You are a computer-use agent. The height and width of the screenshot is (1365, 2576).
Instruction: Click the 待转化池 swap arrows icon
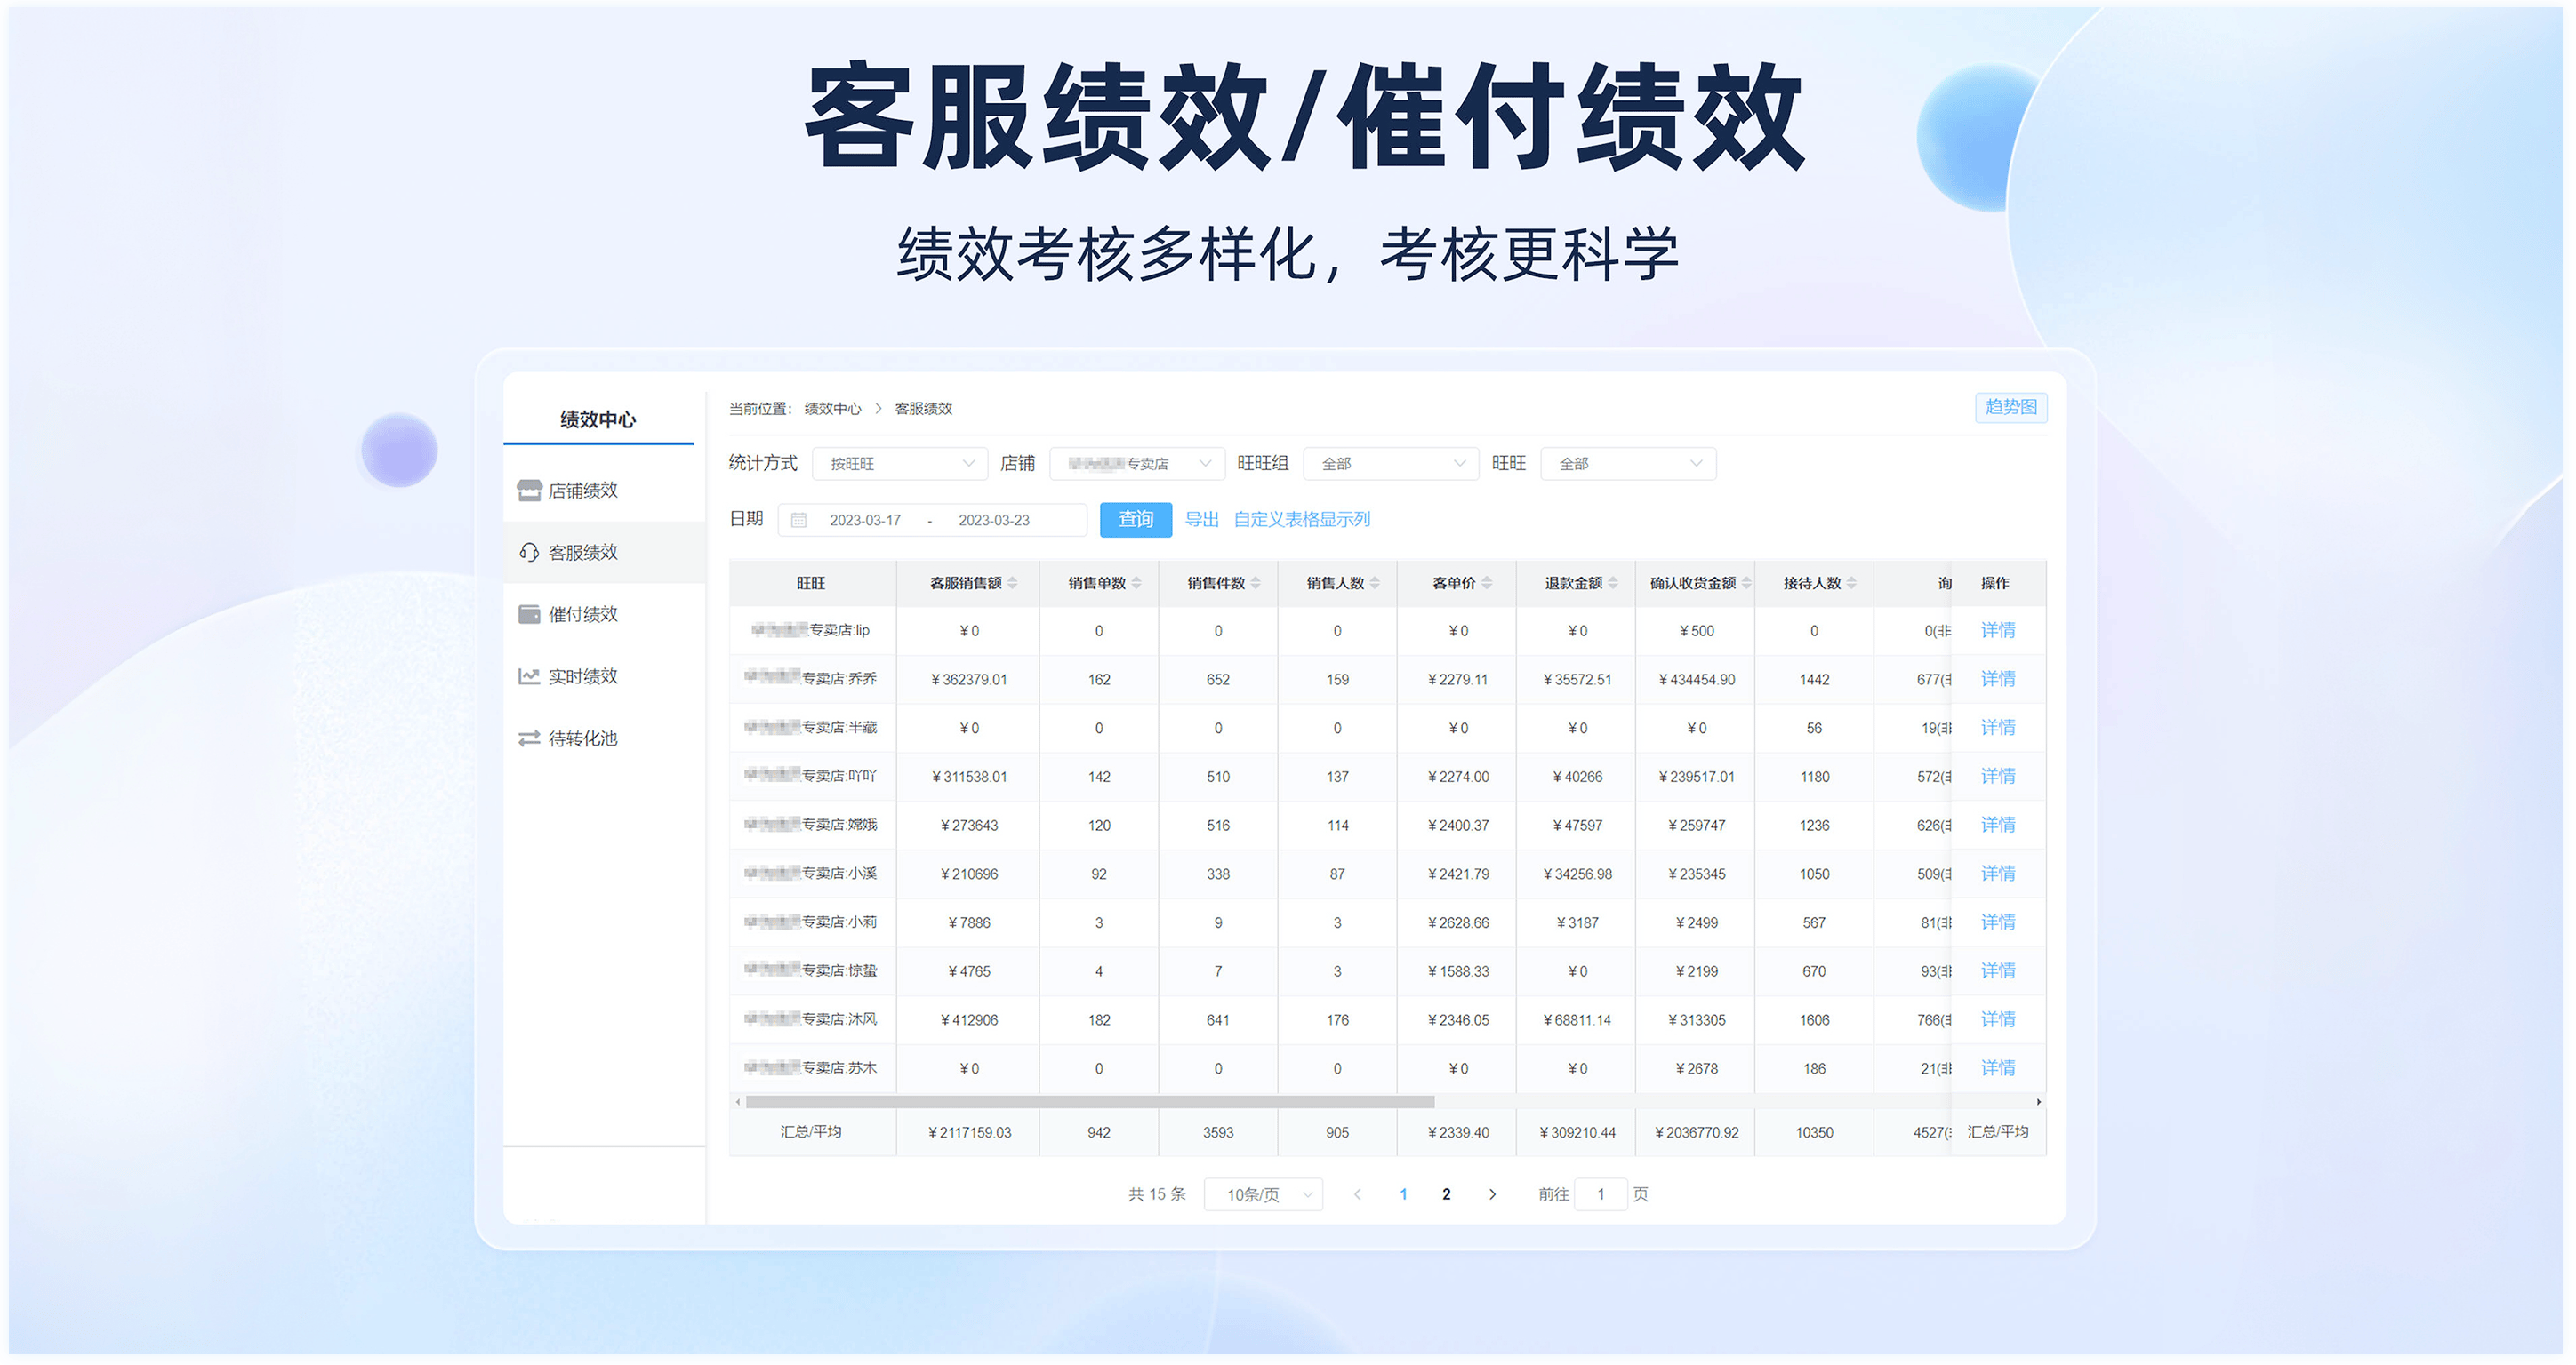[x=529, y=738]
